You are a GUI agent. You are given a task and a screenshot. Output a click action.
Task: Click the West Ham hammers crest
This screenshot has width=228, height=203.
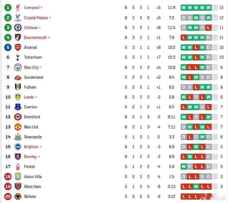tap(18, 187)
